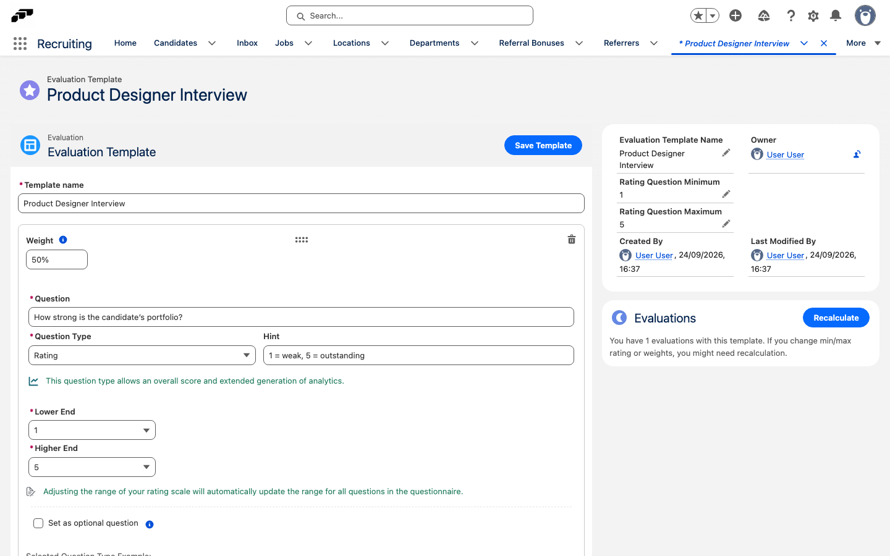Click the Last Modified By avatar icon
The height and width of the screenshot is (556, 890).
coord(757,255)
